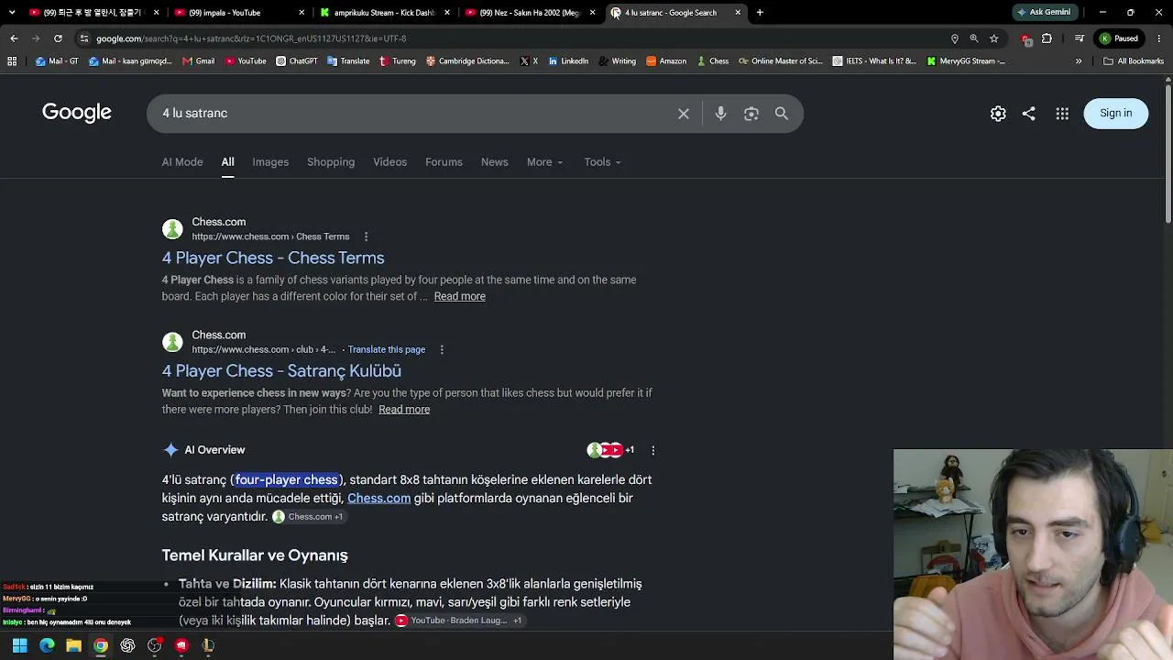Image resolution: width=1173 pixels, height=660 pixels.
Task: Switch to AI Mode tab
Action: [182, 162]
